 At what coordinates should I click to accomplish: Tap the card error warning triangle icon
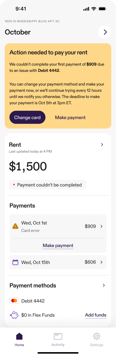coord(15,226)
